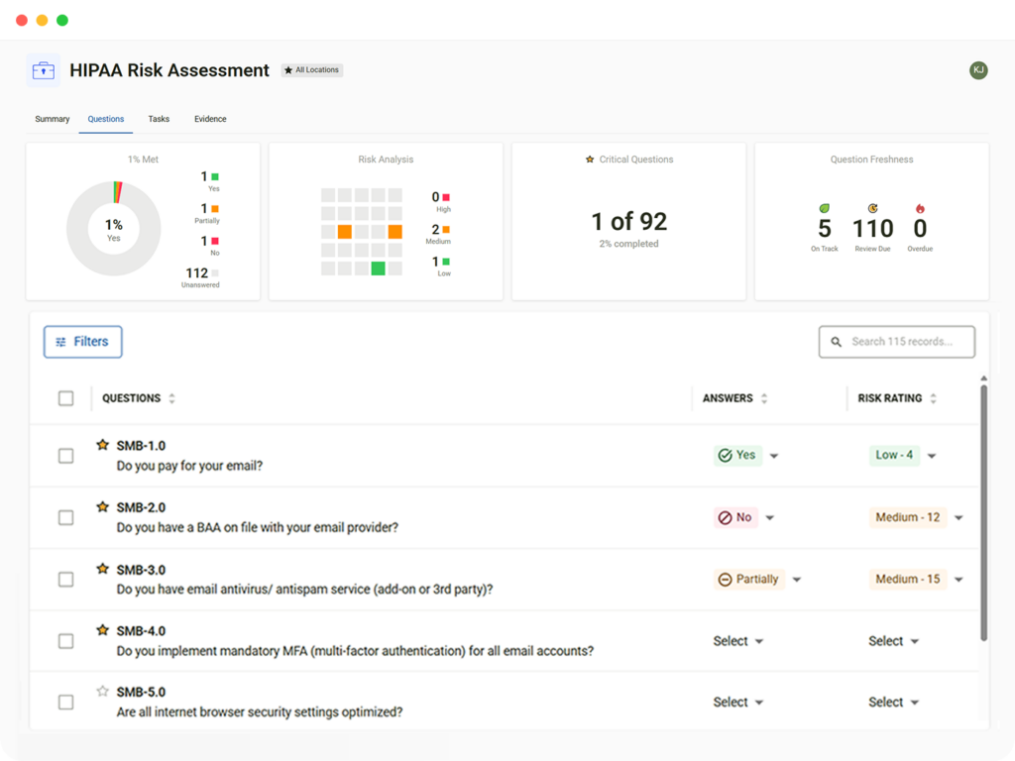The image size is (1015, 761).
Task: Sort by the QUESTIONS column arrows
Action: coord(171,398)
